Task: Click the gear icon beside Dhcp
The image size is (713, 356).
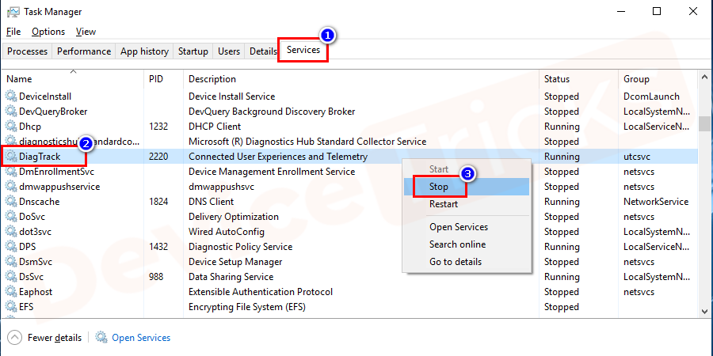Action: click(10, 127)
